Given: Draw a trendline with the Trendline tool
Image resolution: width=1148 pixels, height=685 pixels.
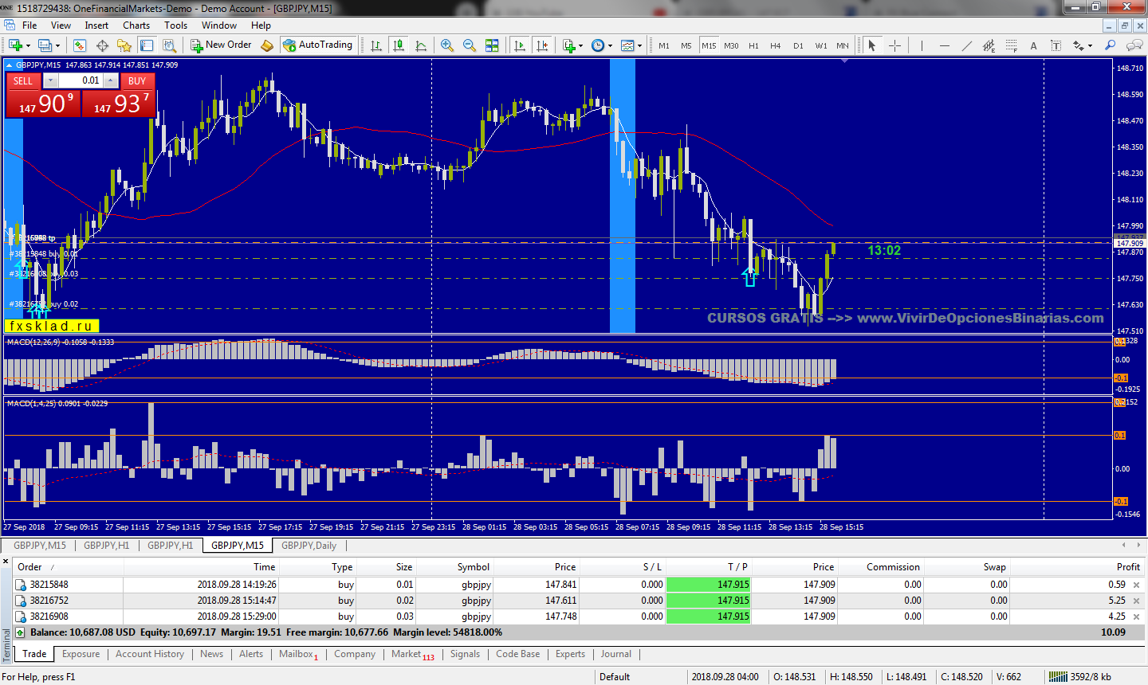Looking at the screenshot, I should 966,45.
